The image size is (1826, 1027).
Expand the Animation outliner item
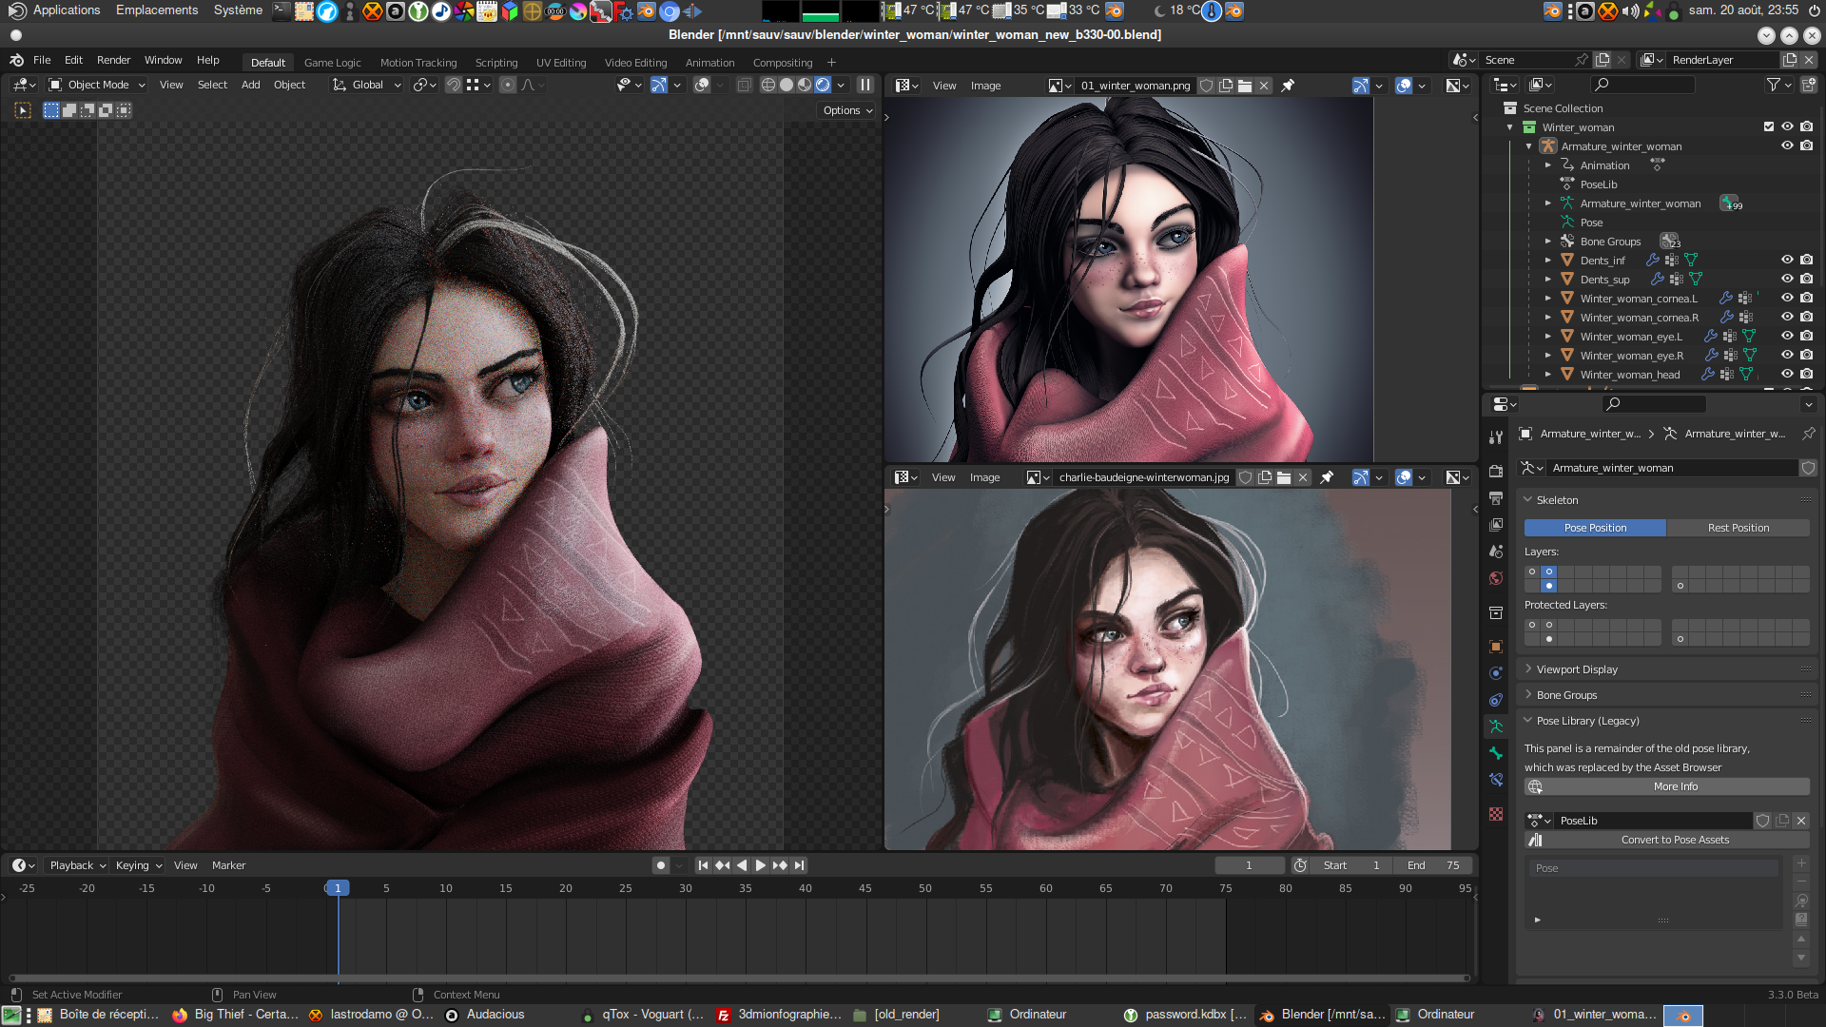1548,165
